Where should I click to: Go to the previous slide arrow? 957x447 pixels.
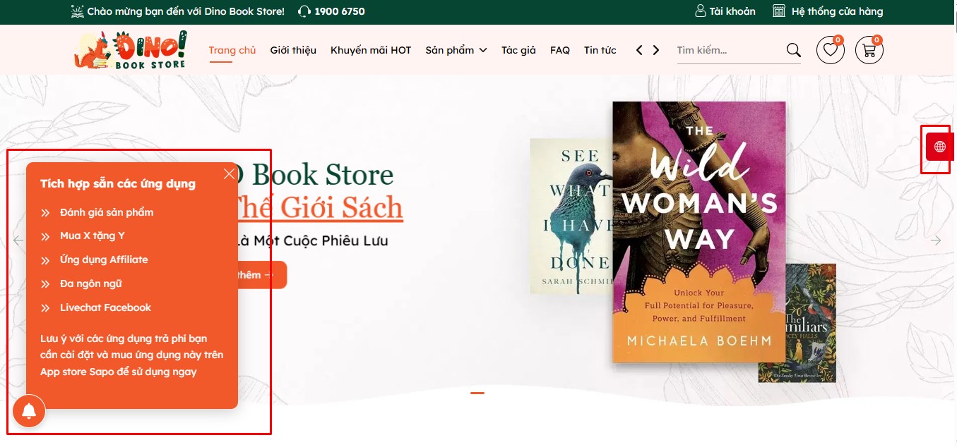coord(18,240)
